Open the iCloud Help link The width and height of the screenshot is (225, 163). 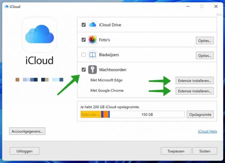pyautogui.click(x=207, y=131)
